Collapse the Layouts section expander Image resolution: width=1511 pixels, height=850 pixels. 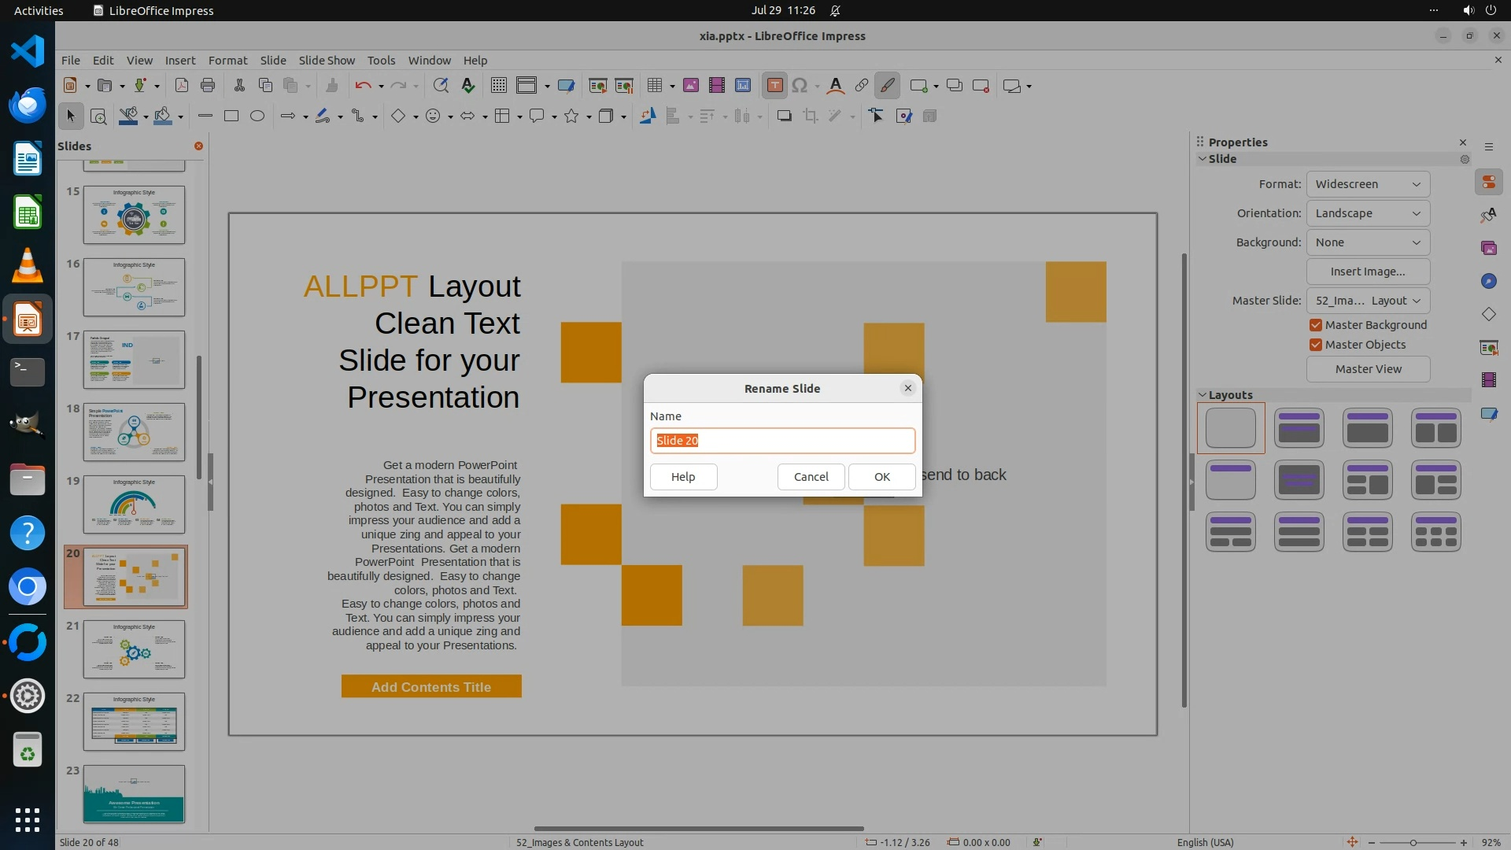click(x=1203, y=395)
